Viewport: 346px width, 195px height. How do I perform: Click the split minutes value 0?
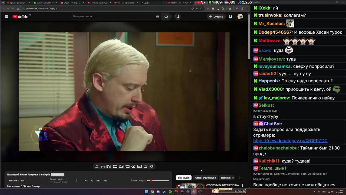76,181
